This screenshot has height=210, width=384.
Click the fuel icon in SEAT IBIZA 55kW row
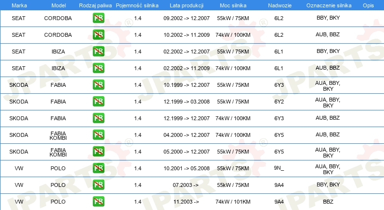[98, 52]
